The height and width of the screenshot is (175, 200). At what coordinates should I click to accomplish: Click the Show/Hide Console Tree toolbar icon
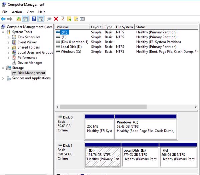[25, 19]
